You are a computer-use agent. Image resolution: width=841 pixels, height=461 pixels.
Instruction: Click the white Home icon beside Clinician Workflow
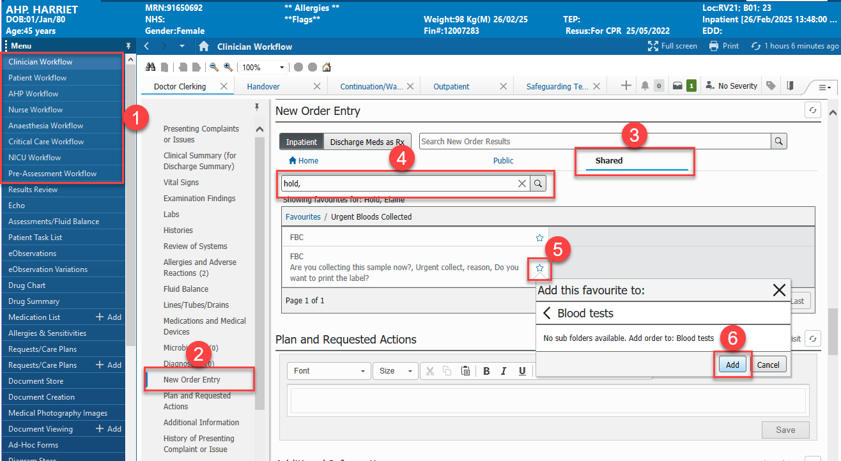(204, 46)
